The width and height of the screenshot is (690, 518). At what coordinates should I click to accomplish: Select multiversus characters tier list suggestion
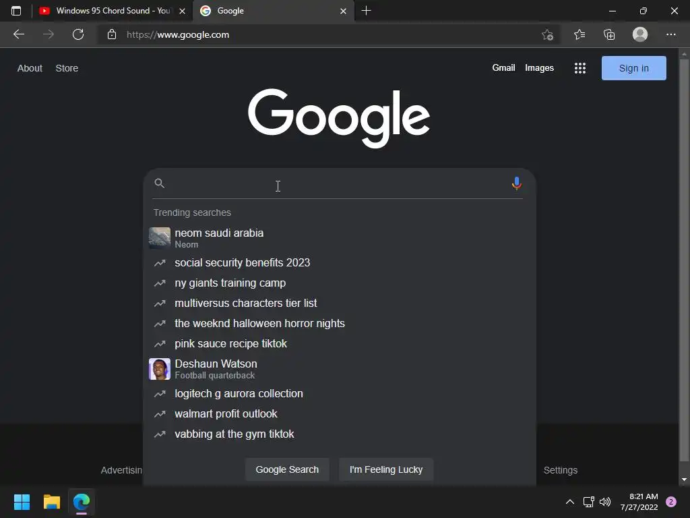340,303
